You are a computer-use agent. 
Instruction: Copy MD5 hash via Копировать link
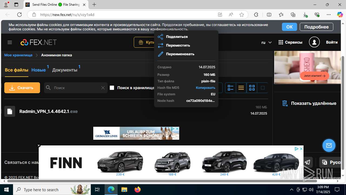tap(205, 88)
